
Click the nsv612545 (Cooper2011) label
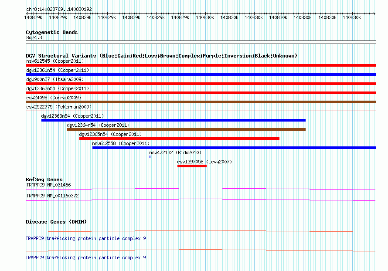pyautogui.click(x=55, y=61)
